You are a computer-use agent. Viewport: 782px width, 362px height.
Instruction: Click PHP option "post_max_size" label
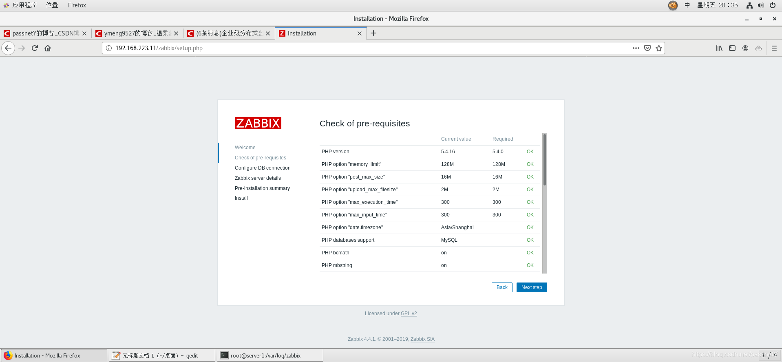353,177
